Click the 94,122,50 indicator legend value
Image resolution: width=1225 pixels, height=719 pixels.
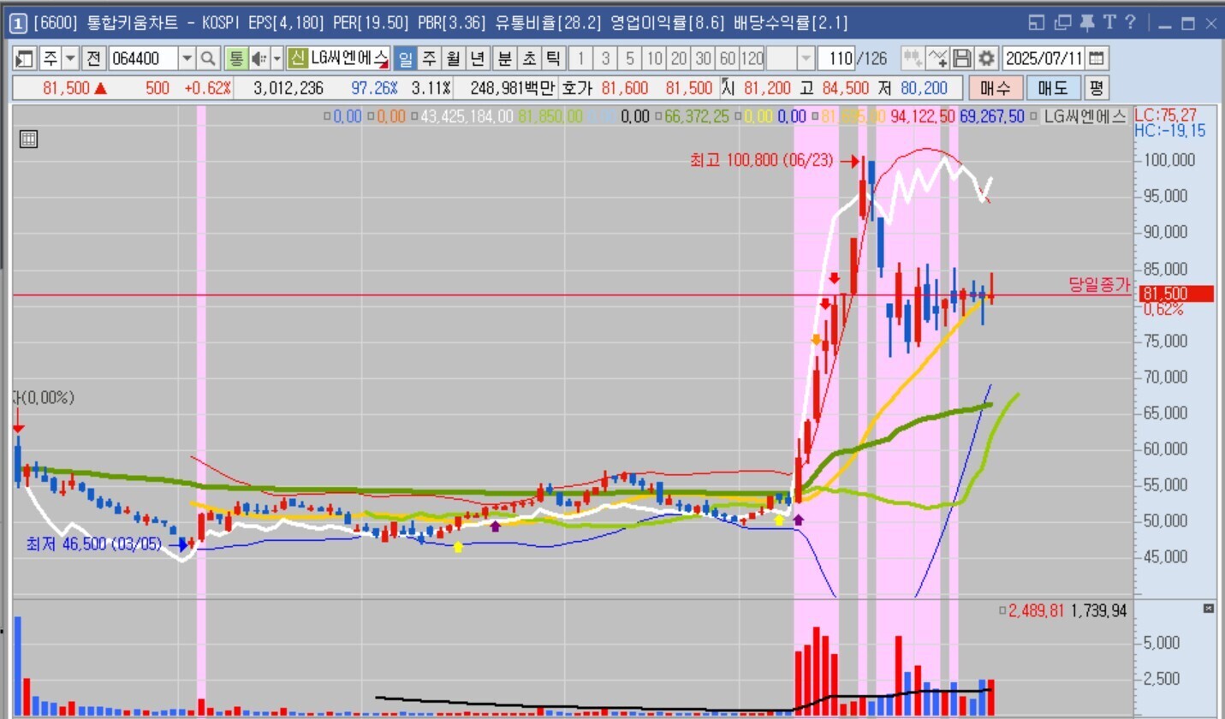click(x=922, y=117)
